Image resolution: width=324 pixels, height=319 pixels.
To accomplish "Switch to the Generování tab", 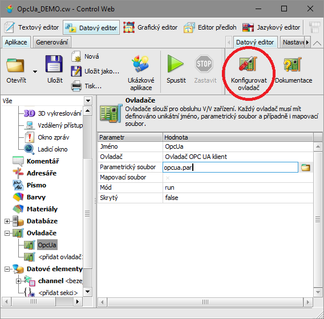I will click(x=52, y=42).
